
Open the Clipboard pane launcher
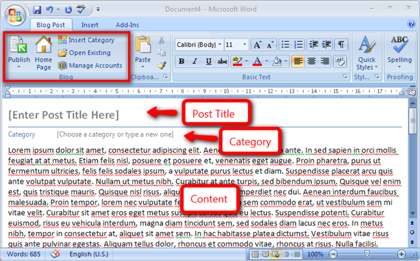tap(166, 77)
